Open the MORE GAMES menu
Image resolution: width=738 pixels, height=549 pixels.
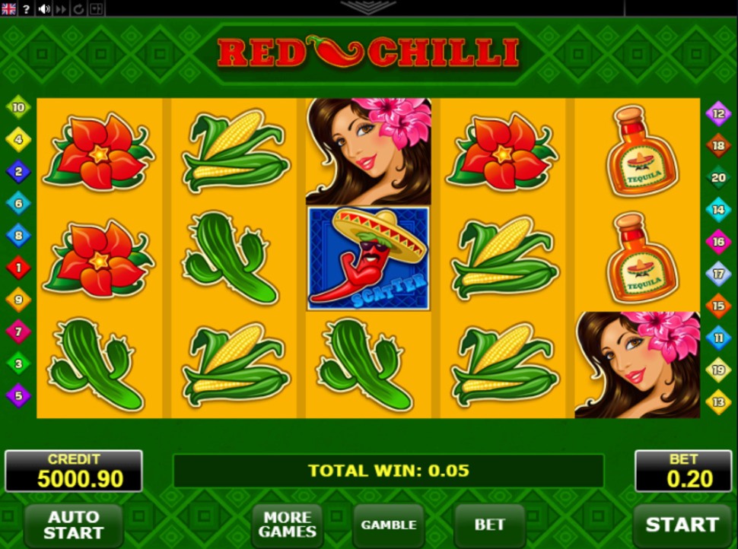point(287,525)
